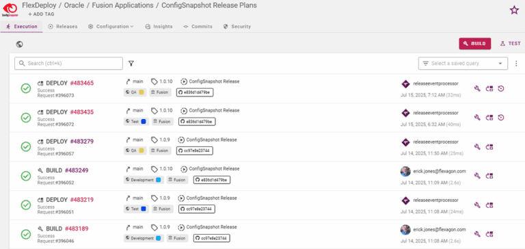Click the + ADD TAG option

click(x=41, y=14)
